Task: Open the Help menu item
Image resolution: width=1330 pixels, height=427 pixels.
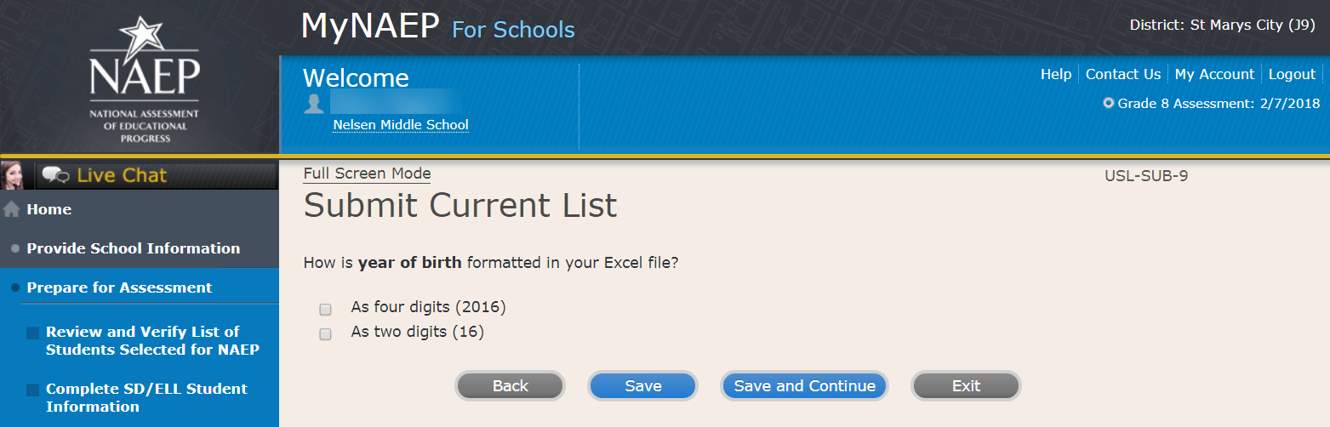Action: 1056,74
